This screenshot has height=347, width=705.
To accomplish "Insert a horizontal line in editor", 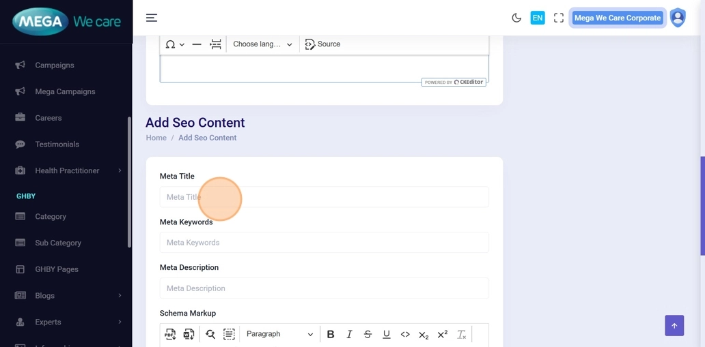I will tap(197, 44).
